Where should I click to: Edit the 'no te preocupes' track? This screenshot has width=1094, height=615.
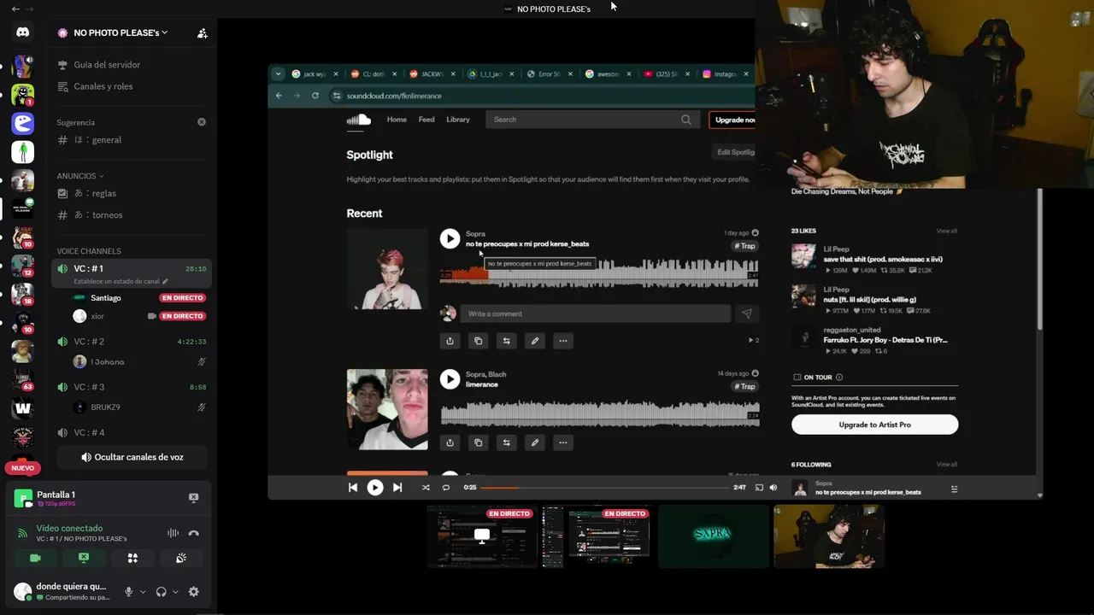[x=534, y=341]
